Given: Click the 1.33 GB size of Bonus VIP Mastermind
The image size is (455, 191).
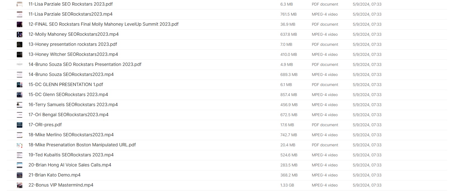Looking at the screenshot, I should pyautogui.click(x=287, y=185).
